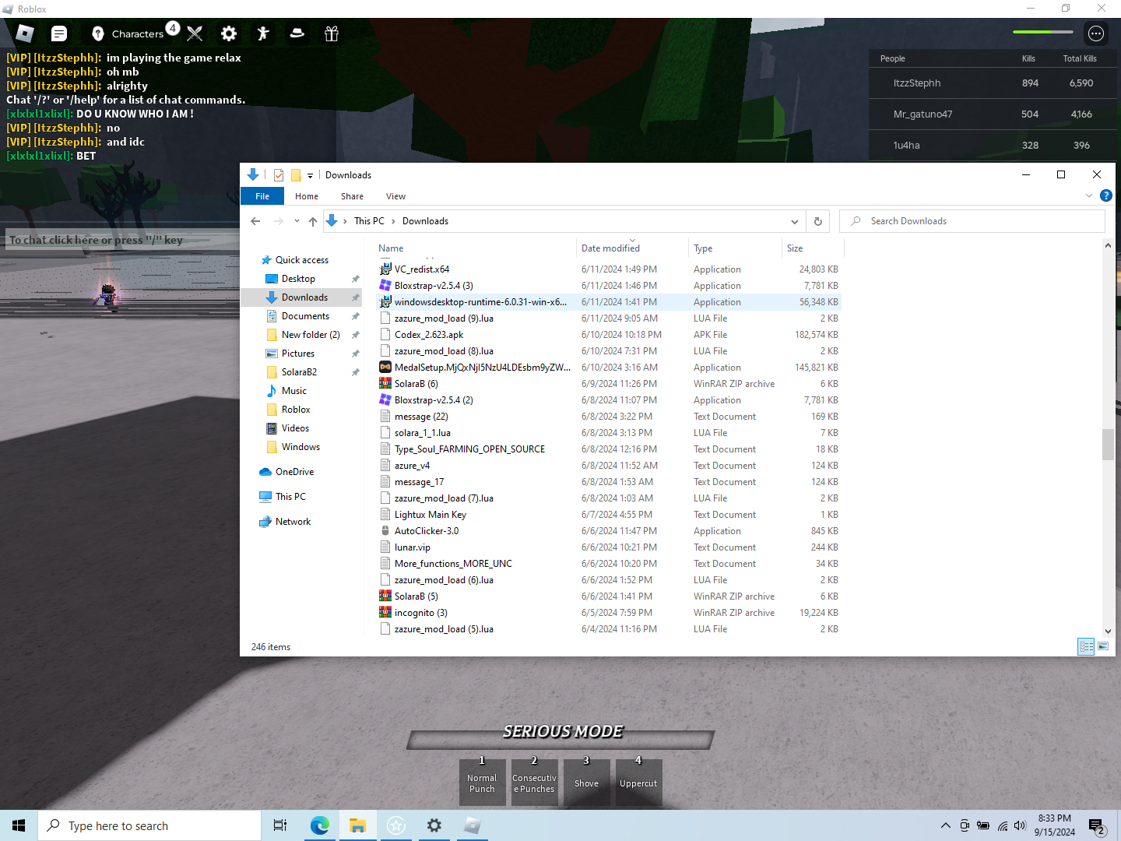Click the New folder quick access icon

(x=296, y=175)
